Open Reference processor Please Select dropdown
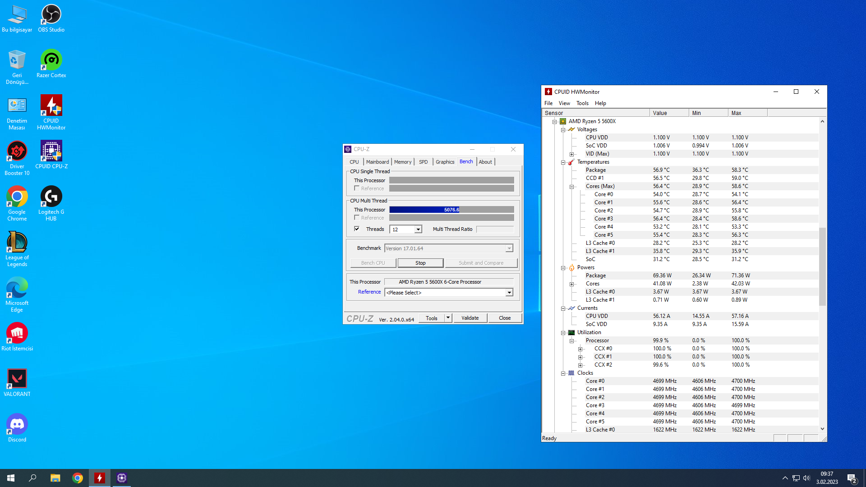Image resolution: width=866 pixels, height=487 pixels. pyautogui.click(x=509, y=293)
